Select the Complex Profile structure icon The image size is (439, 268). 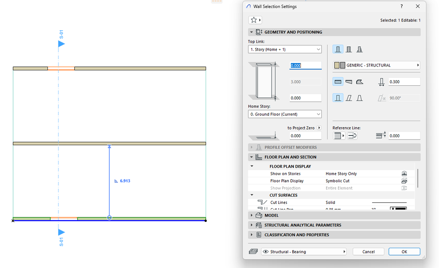point(359,49)
